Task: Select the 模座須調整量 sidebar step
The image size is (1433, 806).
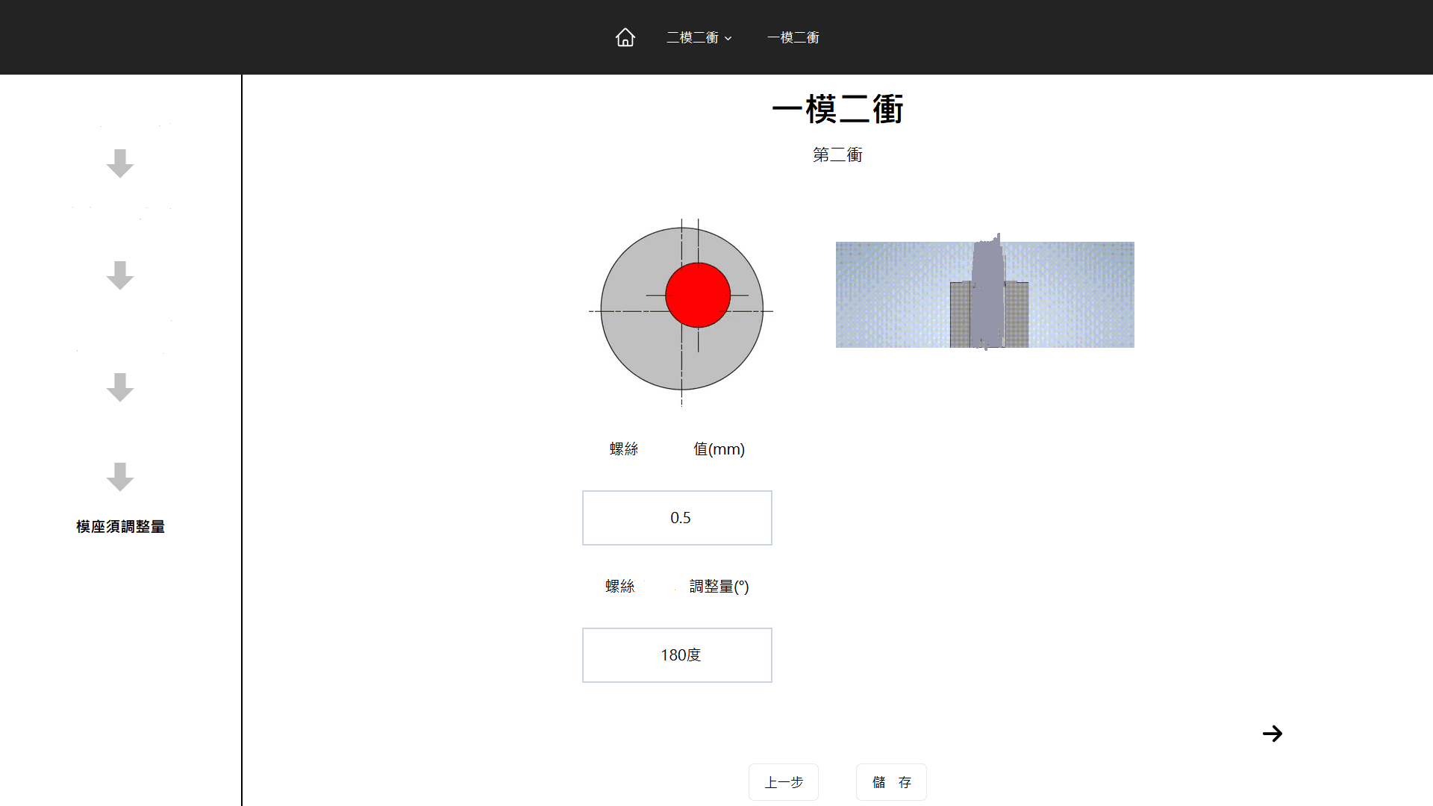Action: click(120, 527)
